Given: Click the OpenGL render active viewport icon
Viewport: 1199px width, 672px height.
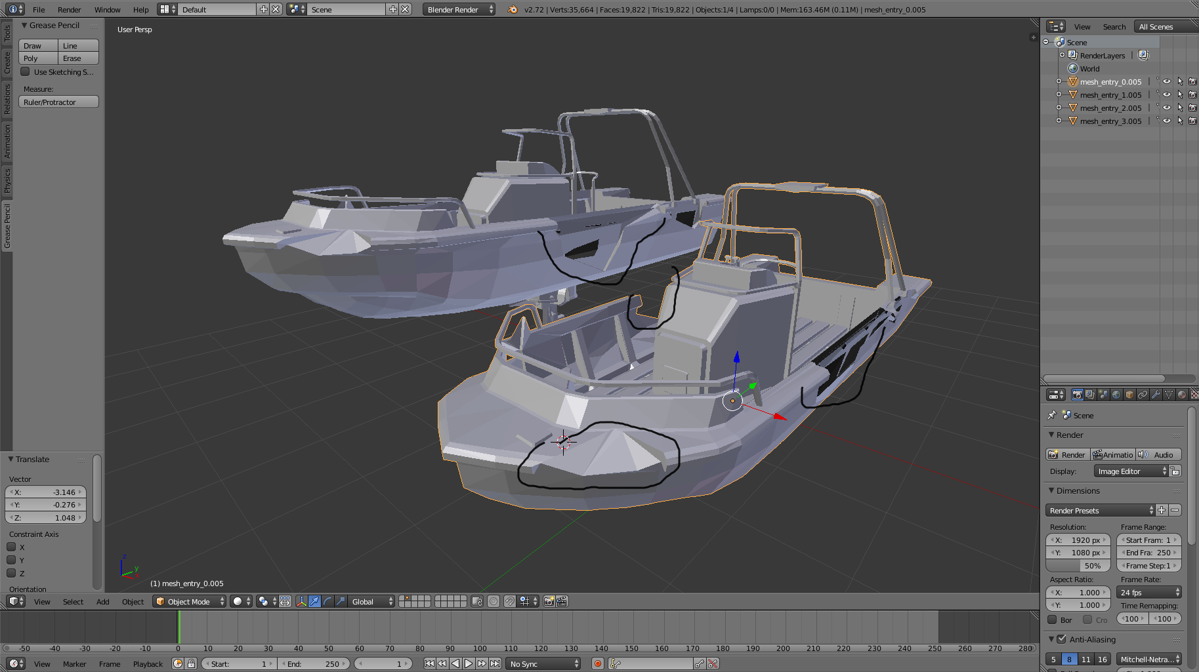Looking at the screenshot, I should pos(549,601).
